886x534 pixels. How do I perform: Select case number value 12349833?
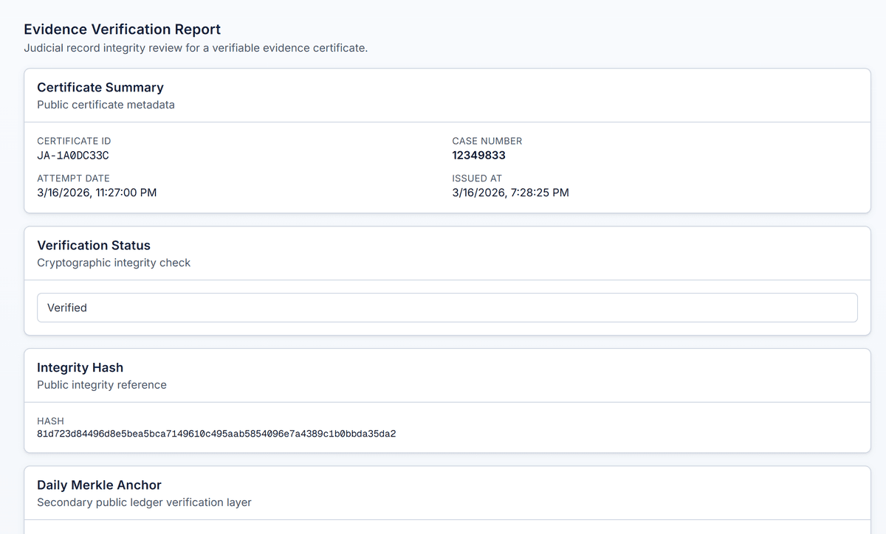pos(479,156)
